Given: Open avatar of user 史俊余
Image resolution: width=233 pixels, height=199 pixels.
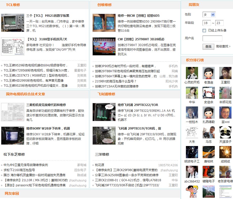Looking at the screenshot, I should click(209, 93).
